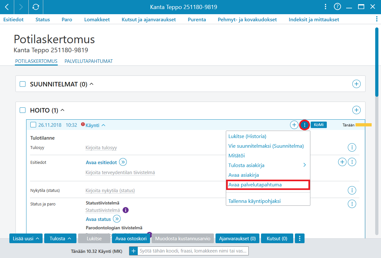The width and height of the screenshot is (381, 258).
Task: Go back with the left arrow icon
Action: 7,7
